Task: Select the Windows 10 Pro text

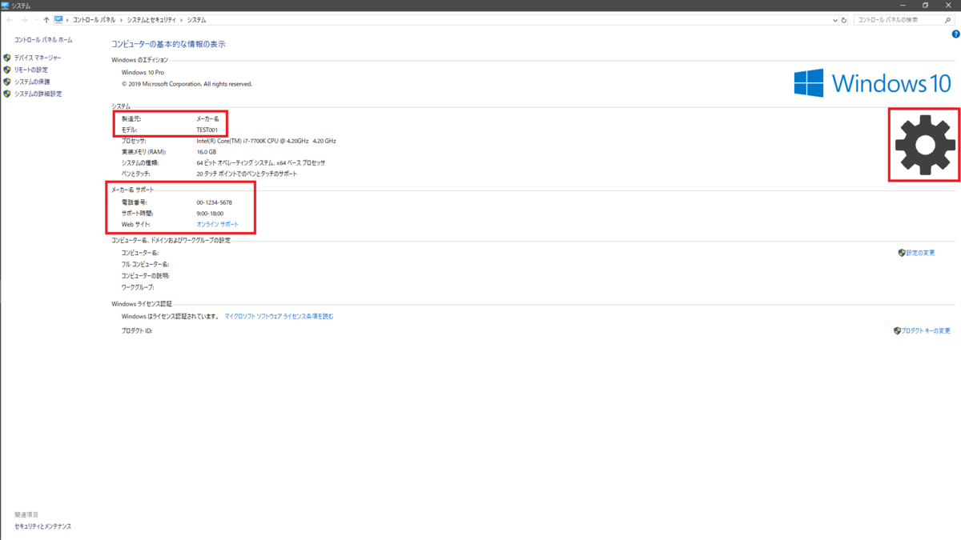Action: [x=143, y=73]
